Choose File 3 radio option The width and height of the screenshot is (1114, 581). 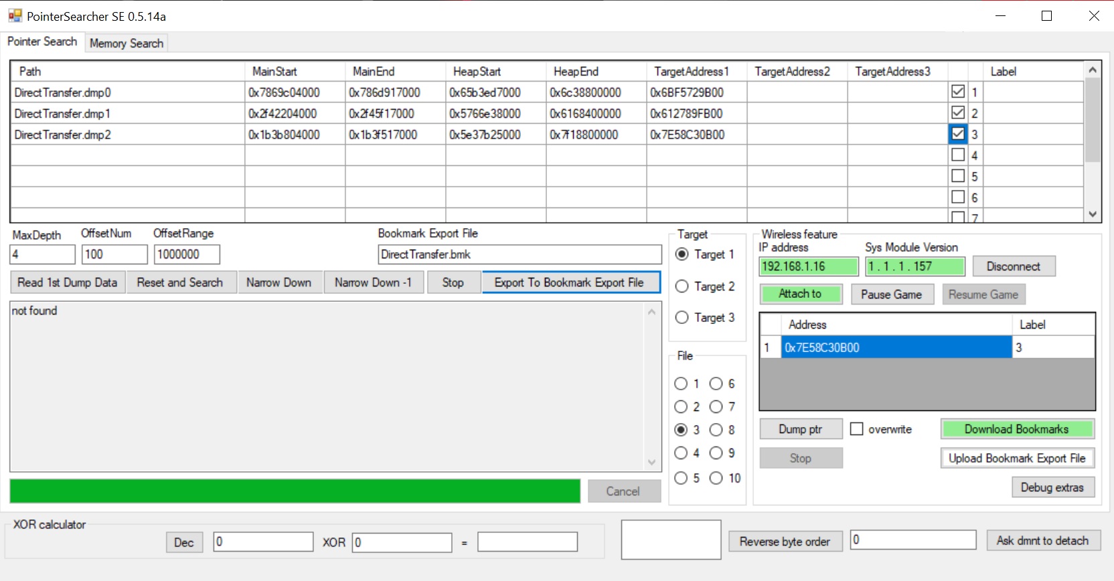[x=681, y=430]
